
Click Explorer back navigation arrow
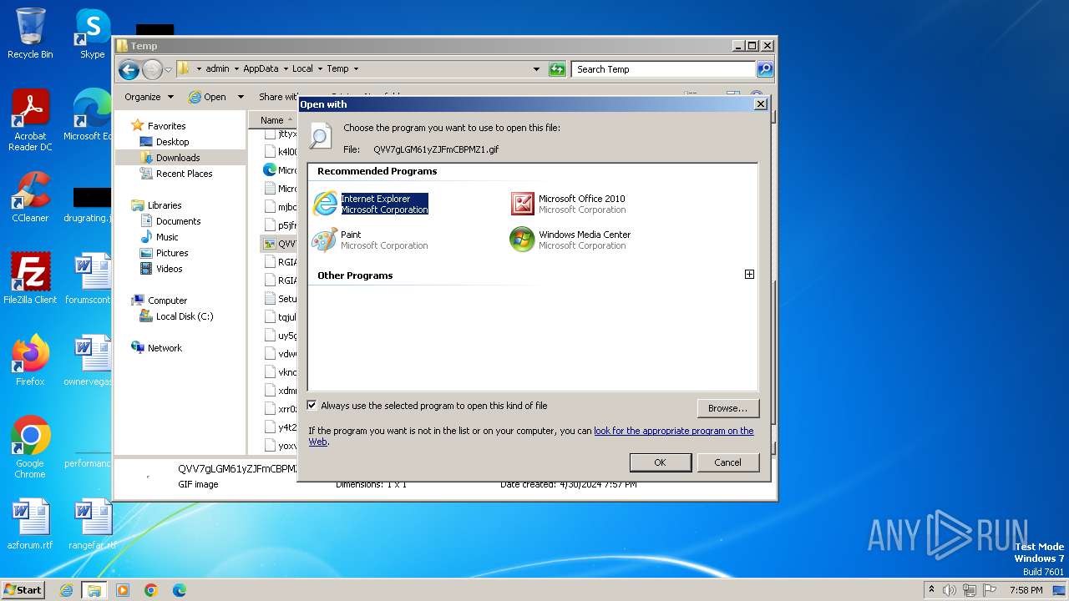[128, 69]
